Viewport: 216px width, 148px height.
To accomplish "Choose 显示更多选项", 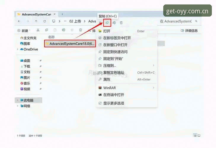I will [x=127, y=103].
